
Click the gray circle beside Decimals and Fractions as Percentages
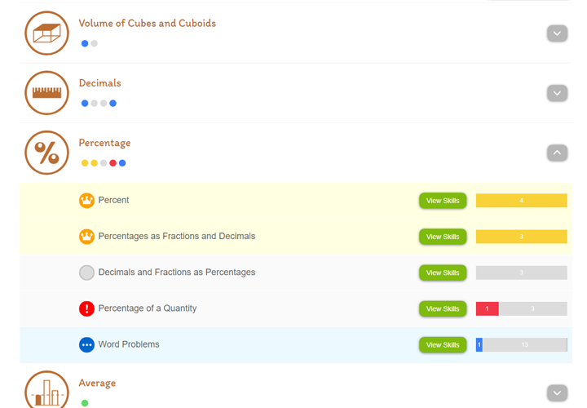(x=86, y=273)
